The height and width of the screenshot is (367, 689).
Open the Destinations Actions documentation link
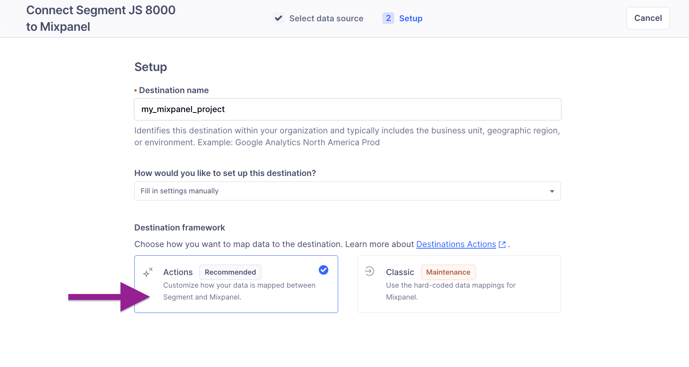[456, 244]
